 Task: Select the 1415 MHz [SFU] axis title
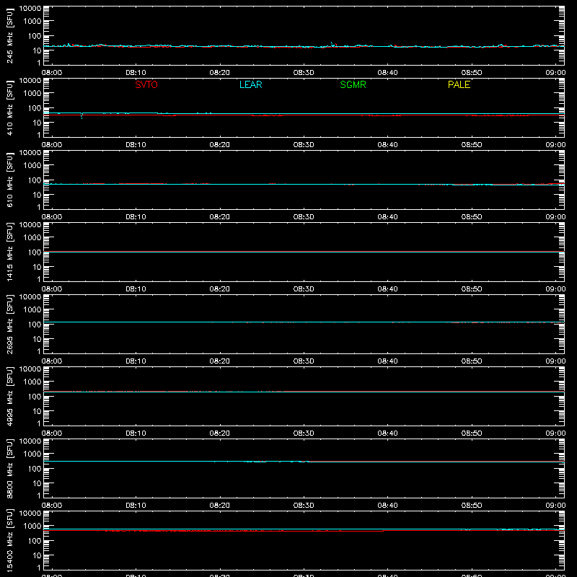pyautogui.click(x=10, y=252)
